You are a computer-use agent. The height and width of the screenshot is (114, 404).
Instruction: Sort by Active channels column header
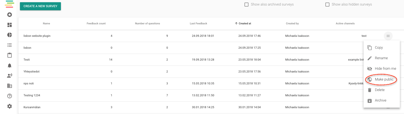click(345, 24)
